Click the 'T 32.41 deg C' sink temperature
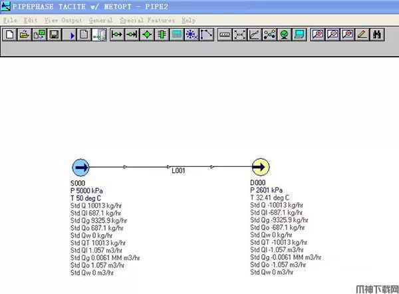The image size is (399, 294). click(x=270, y=198)
